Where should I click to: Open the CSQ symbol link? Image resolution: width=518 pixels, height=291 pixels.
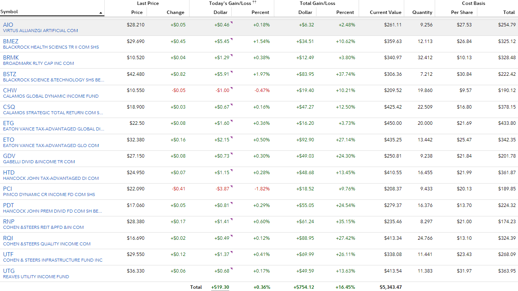[x=9, y=107]
